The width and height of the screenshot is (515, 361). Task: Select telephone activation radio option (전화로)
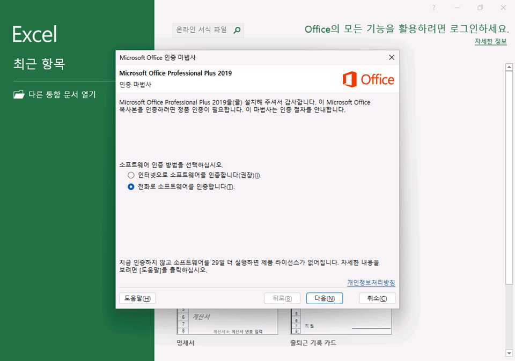(x=131, y=186)
